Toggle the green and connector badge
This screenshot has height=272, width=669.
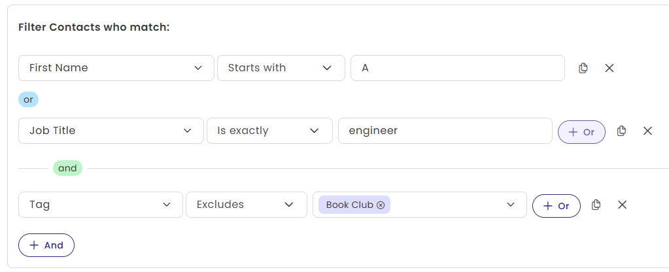pos(67,168)
